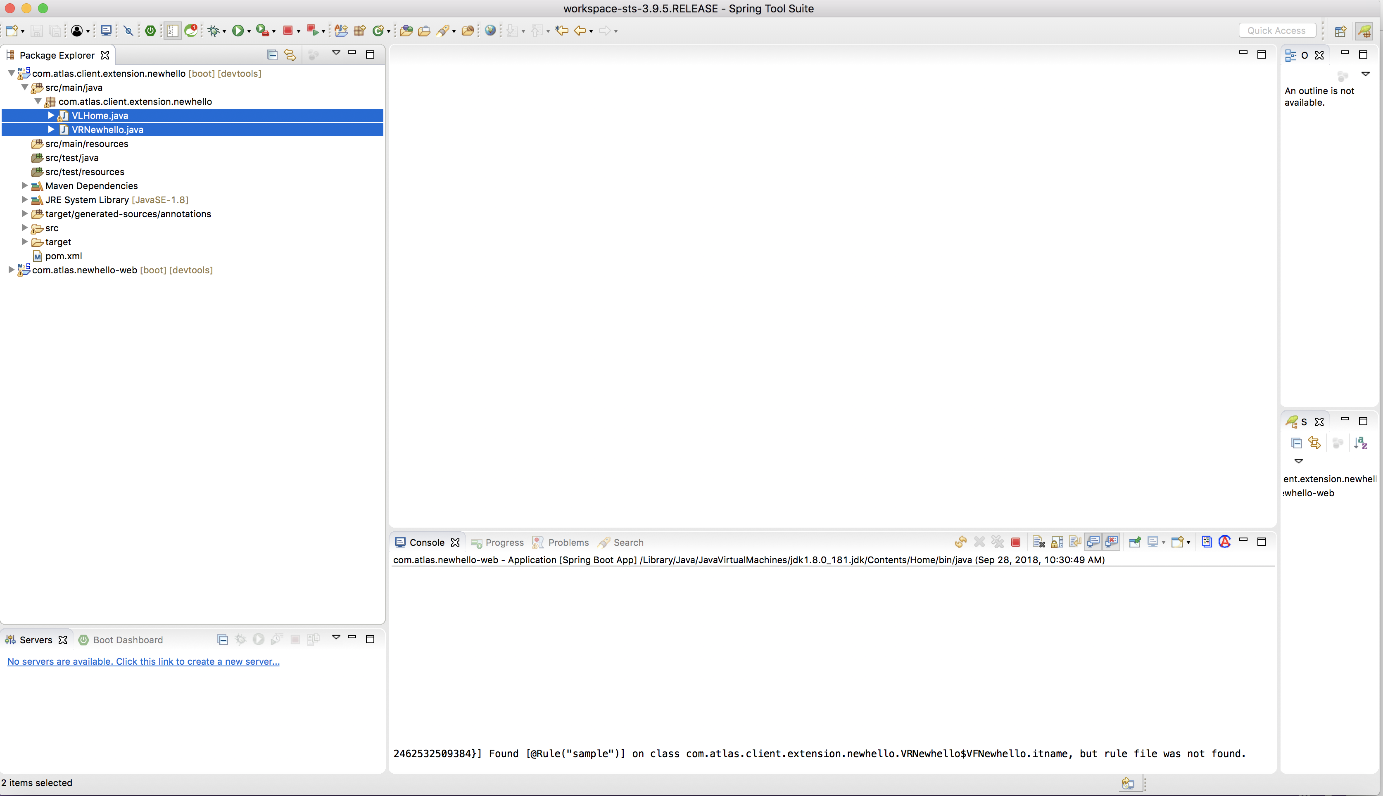The width and height of the screenshot is (1383, 796).
Task: Click the Debug bug icon in toolbar
Action: [x=213, y=31]
